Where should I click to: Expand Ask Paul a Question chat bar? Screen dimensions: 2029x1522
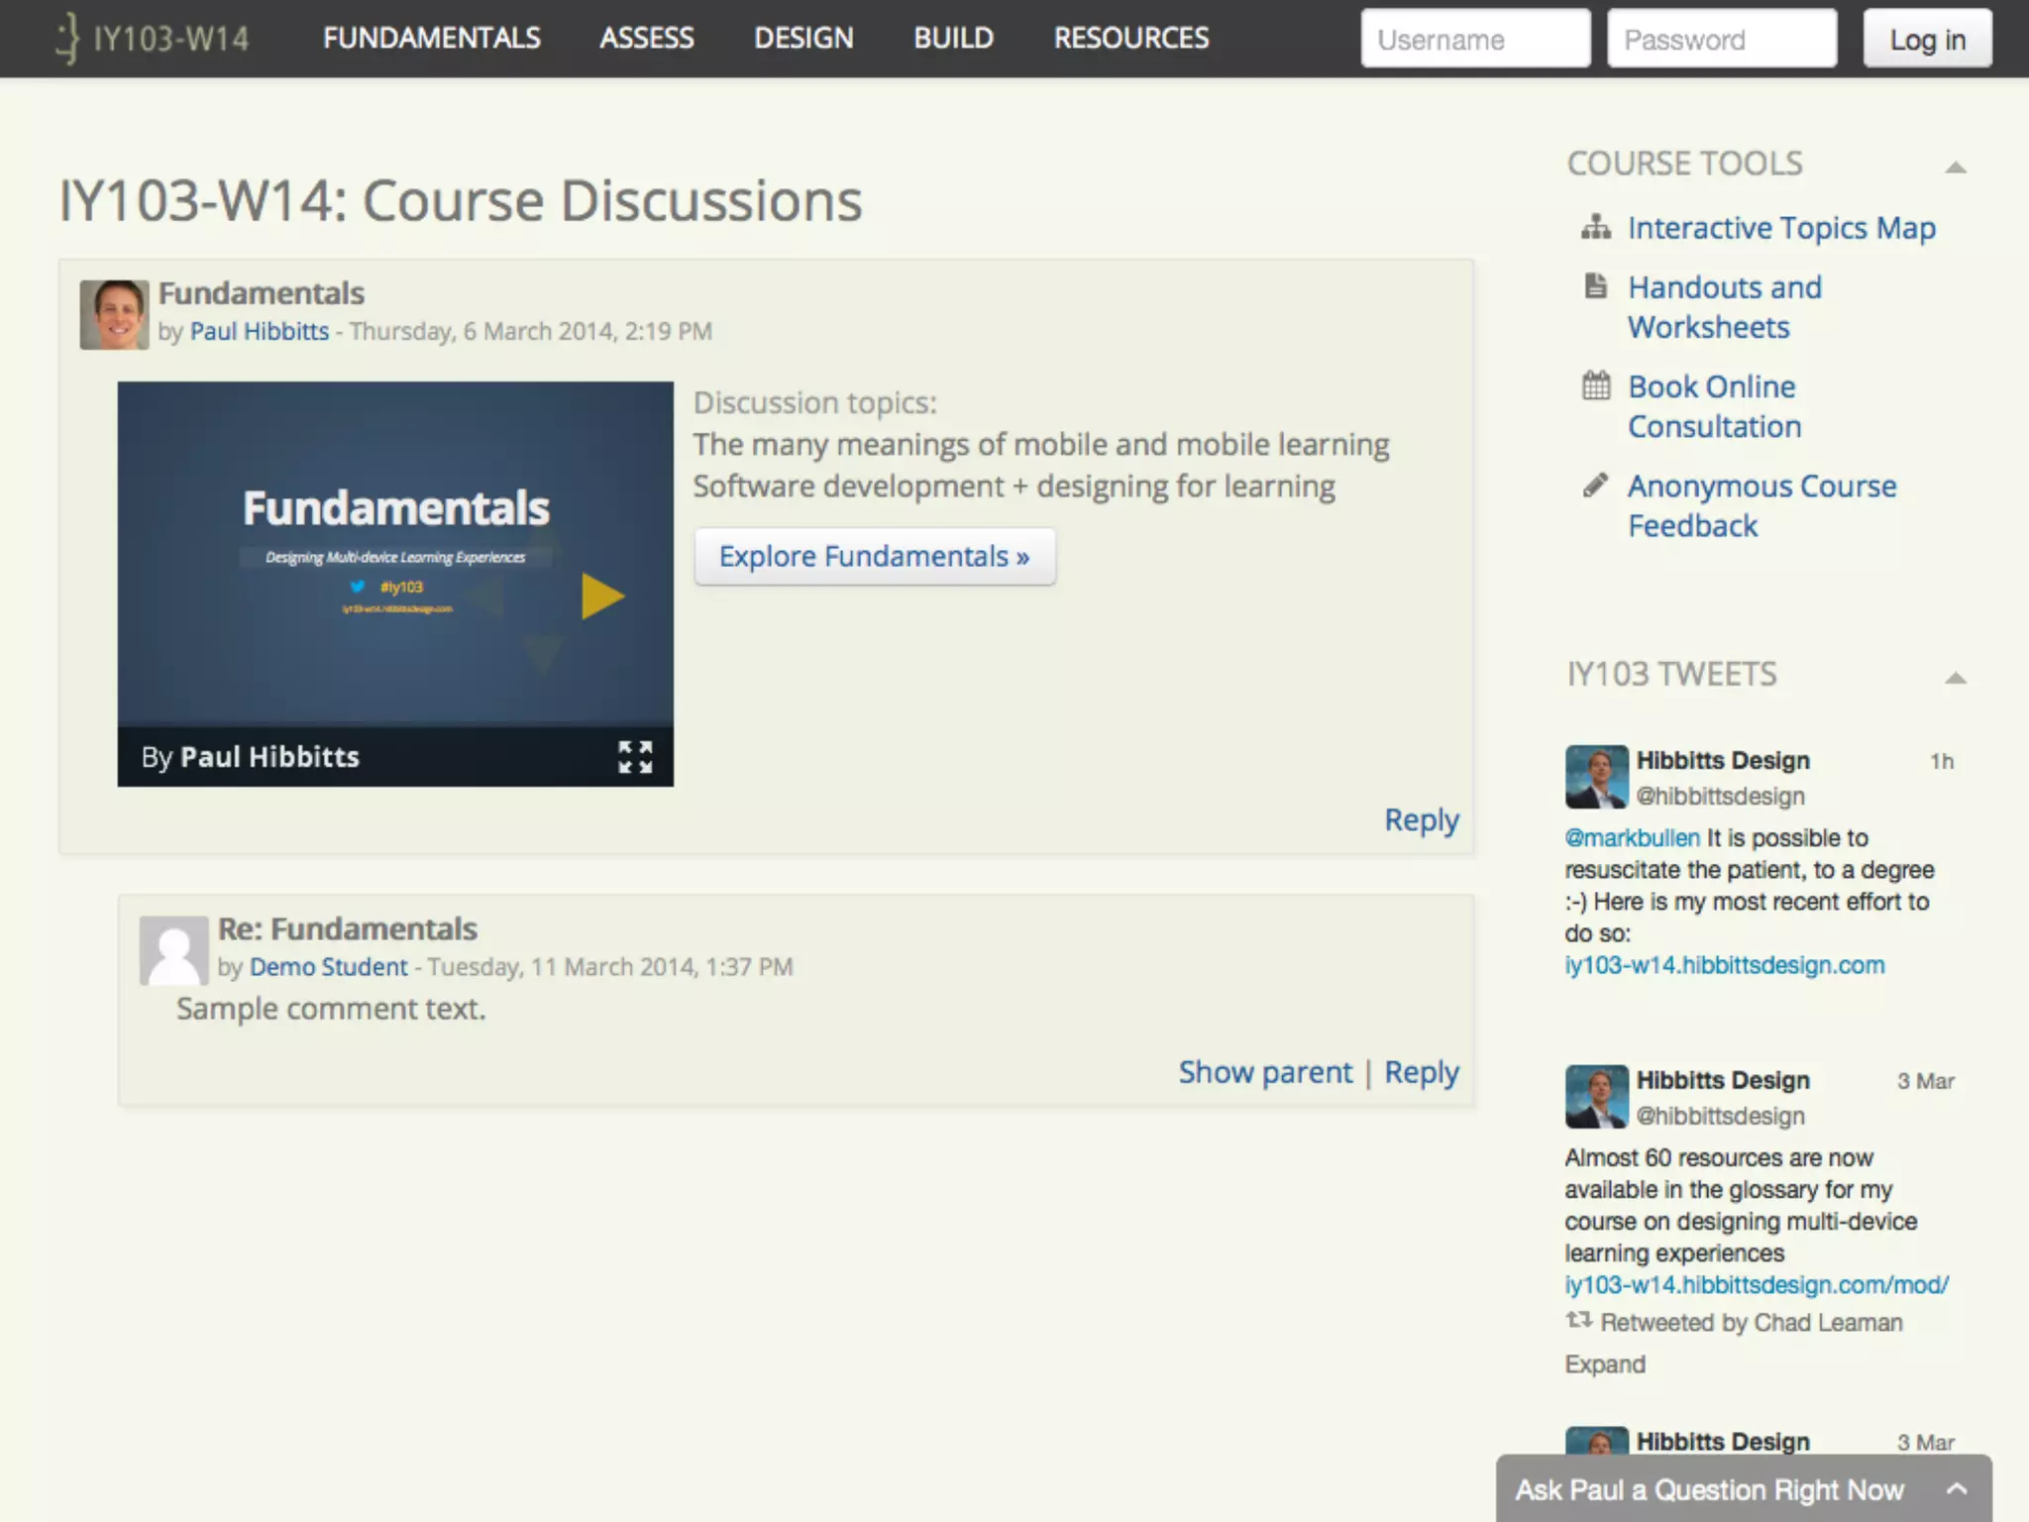(1956, 1488)
